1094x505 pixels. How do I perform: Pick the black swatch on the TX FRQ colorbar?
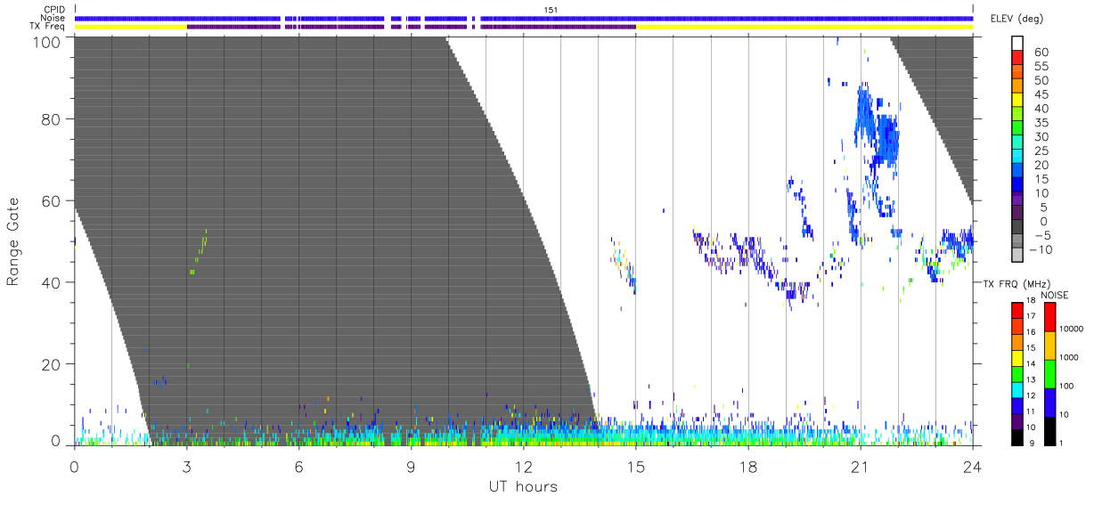[x=1017, y=437]
